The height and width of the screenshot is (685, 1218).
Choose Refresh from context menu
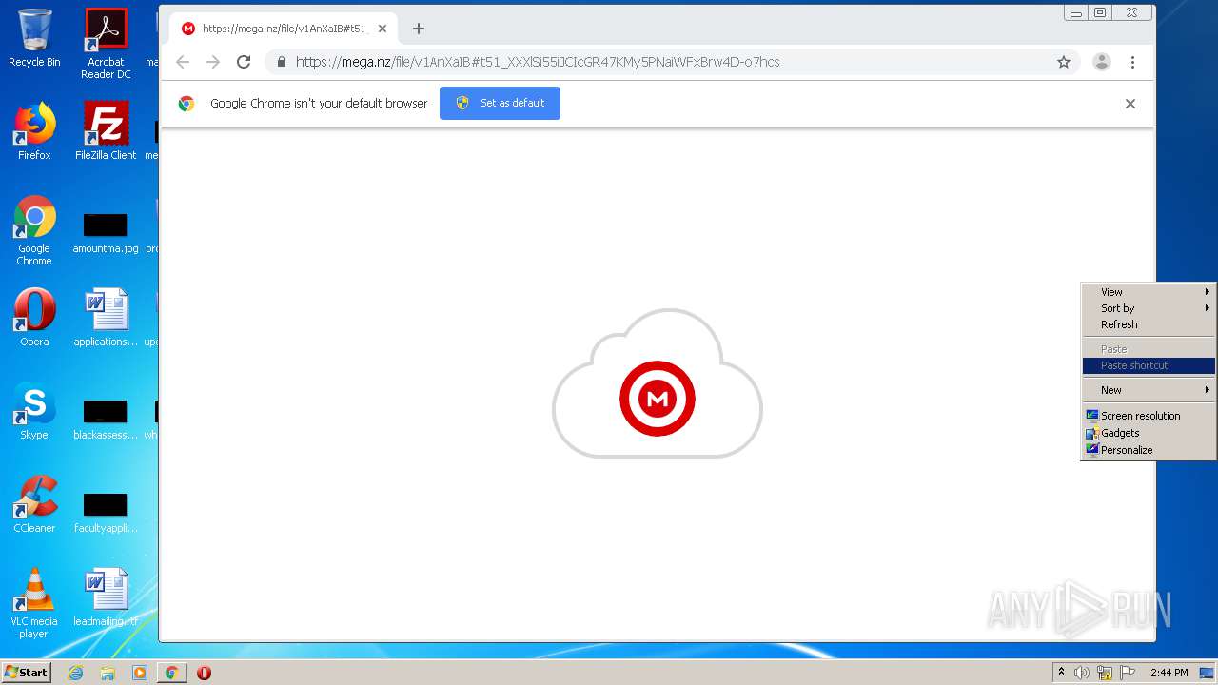coord(1149,324)
